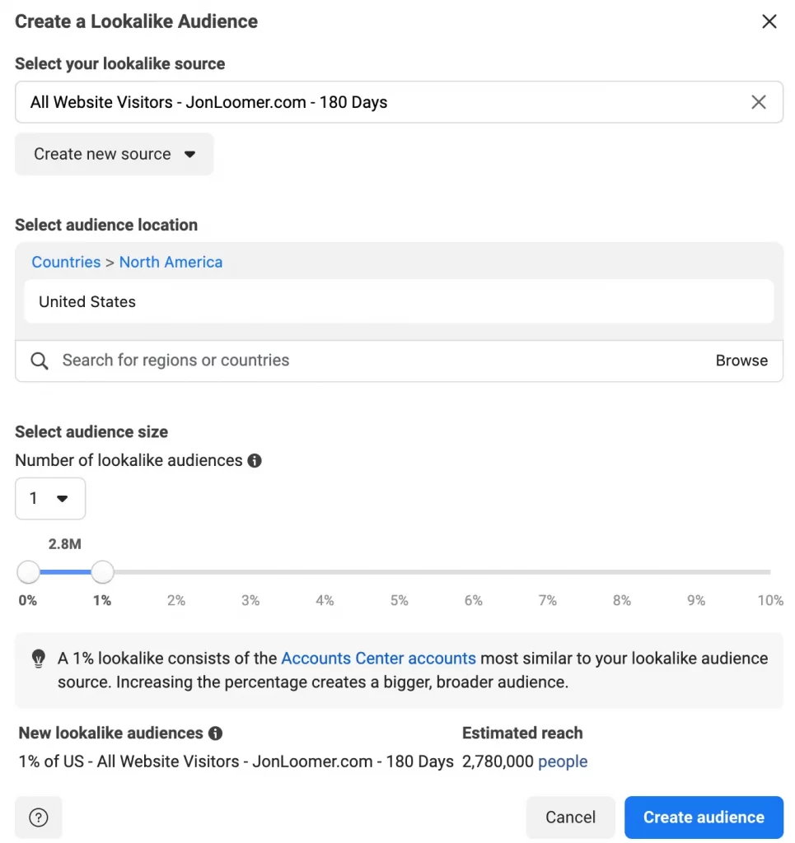Open the Create new source dropdown

click(x=114, y=154)
